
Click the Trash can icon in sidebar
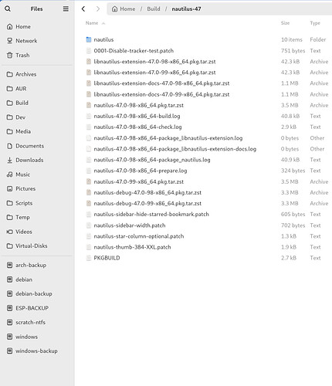(9, 55)
